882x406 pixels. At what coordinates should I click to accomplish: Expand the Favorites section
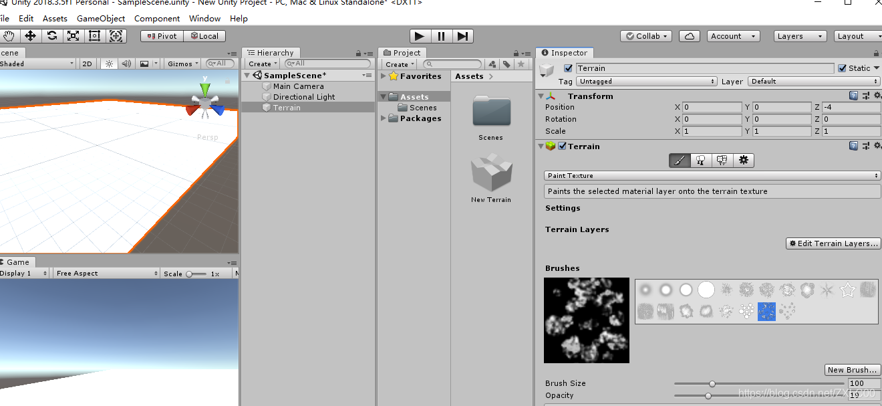(x=383, y=76)
